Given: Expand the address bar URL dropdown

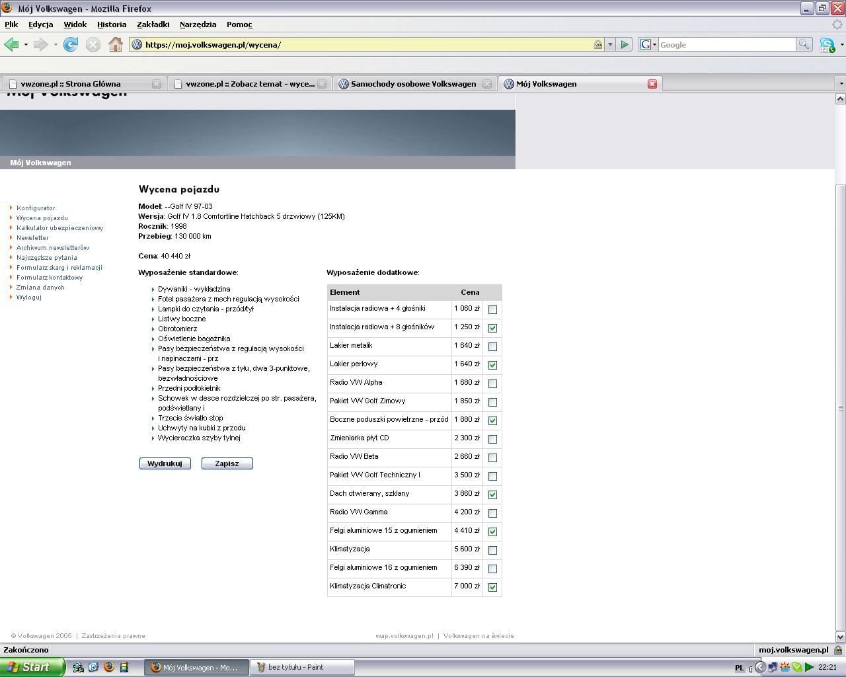Looking at the screenshot, I should point(610,44).
